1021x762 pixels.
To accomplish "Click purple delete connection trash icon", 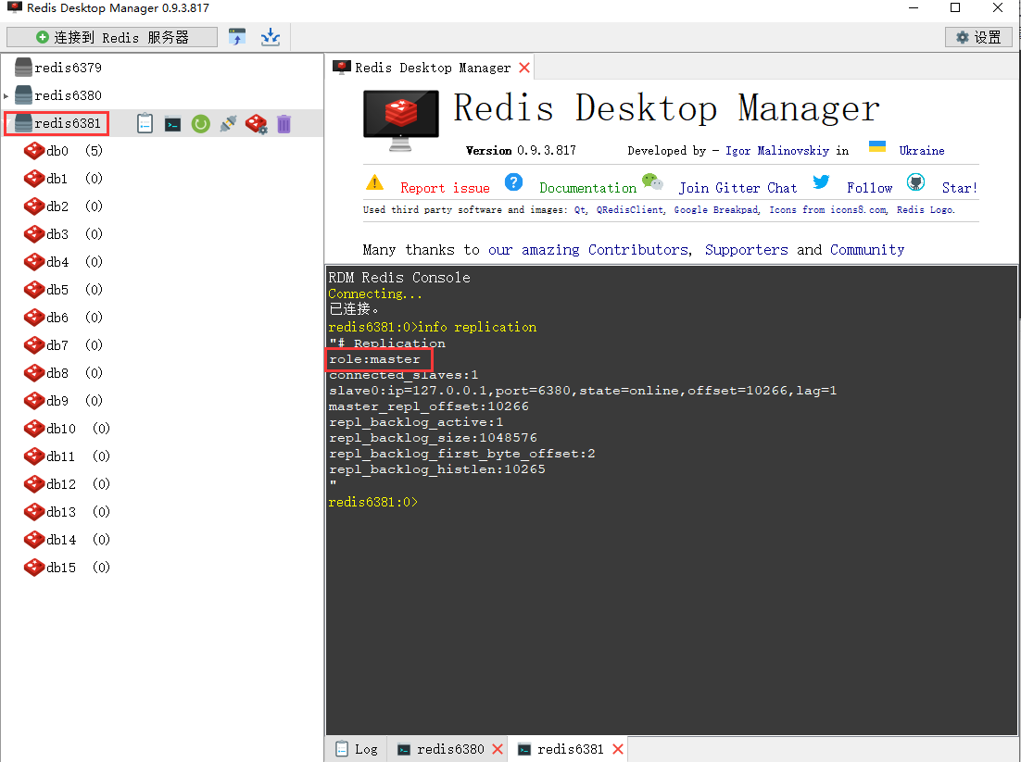I will click(284, 124).
